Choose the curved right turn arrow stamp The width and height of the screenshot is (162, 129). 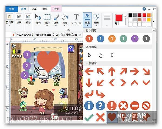pos(100,94)
